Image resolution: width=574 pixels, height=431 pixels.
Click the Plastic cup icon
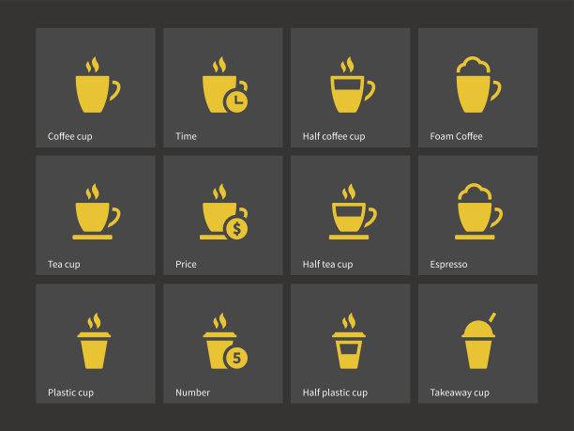[94, 341]
